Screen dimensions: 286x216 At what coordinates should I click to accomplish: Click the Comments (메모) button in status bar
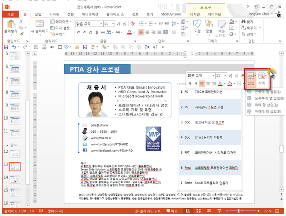click(172, 211)
